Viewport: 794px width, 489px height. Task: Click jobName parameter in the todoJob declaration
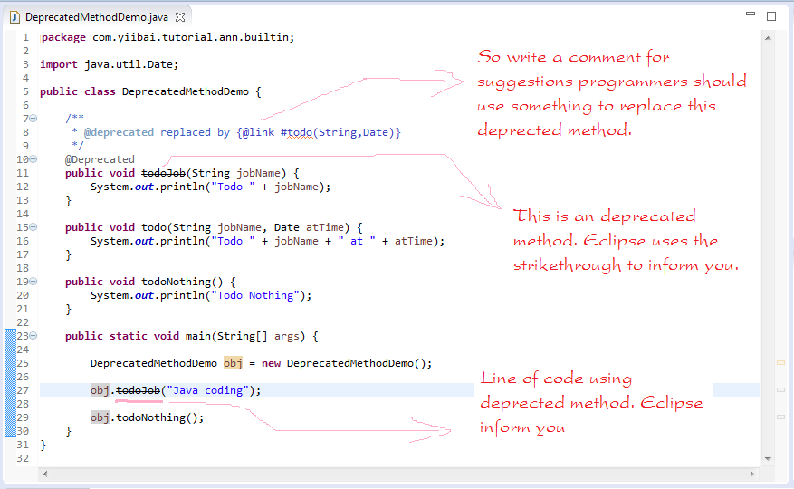[258, 173]
